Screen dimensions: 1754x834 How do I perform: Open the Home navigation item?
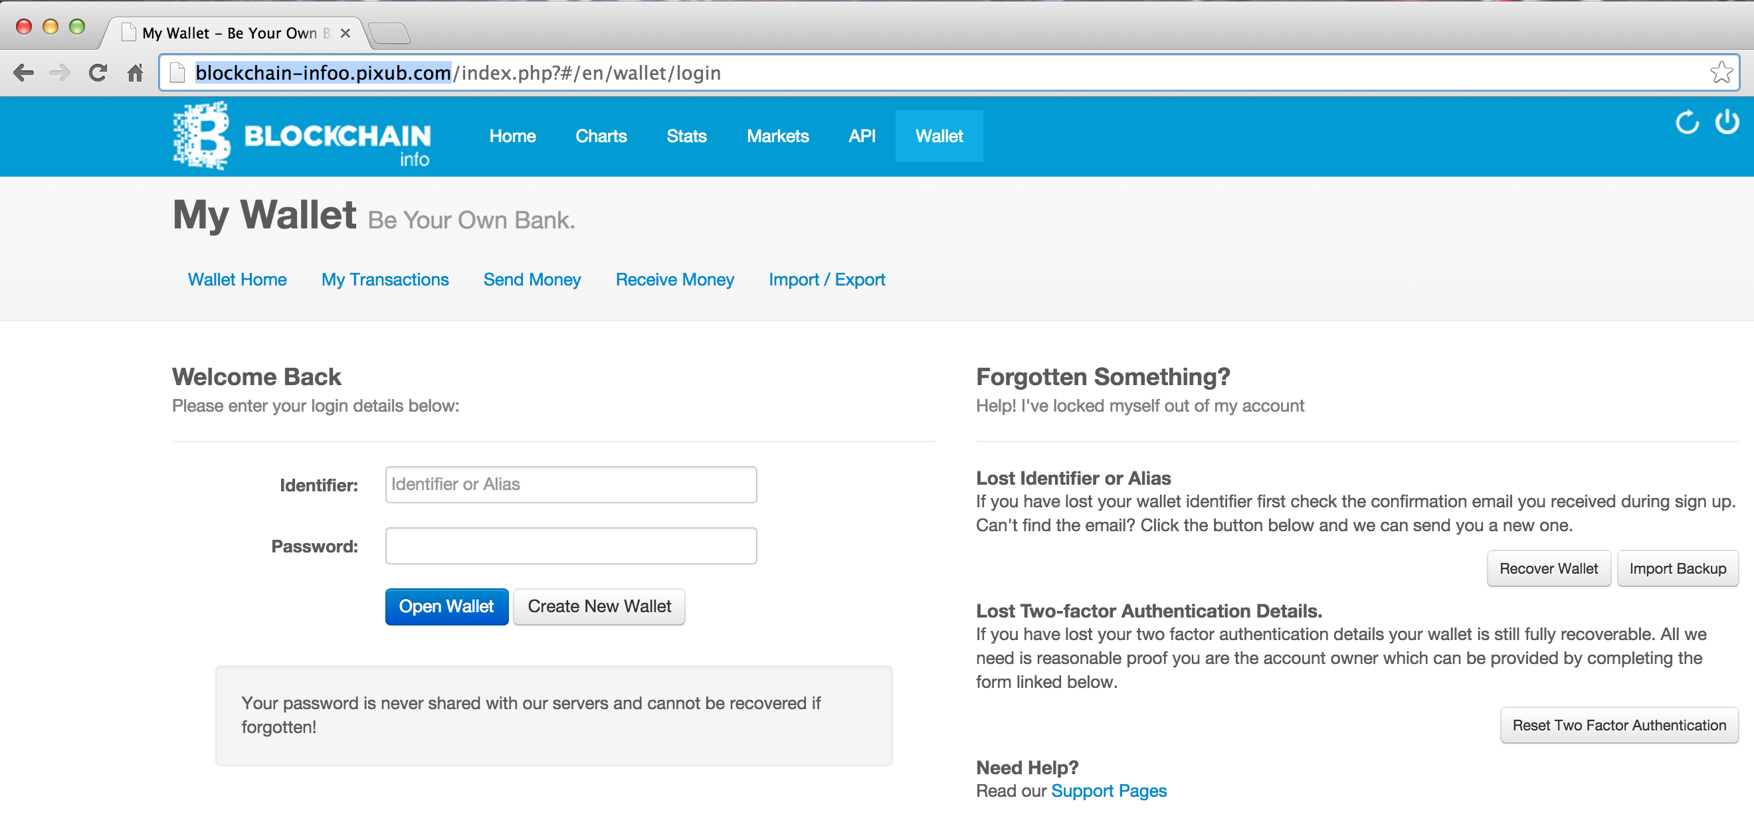pyautogui.click(x=513, y=136)
